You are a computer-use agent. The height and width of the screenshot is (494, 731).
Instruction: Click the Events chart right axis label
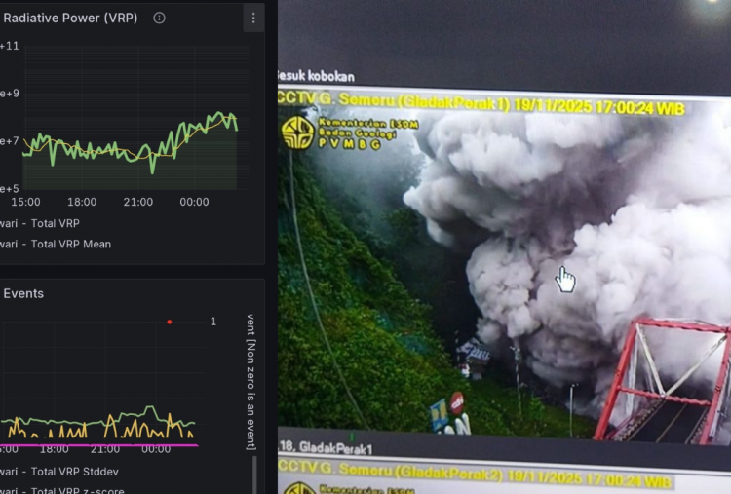point(250,382)
